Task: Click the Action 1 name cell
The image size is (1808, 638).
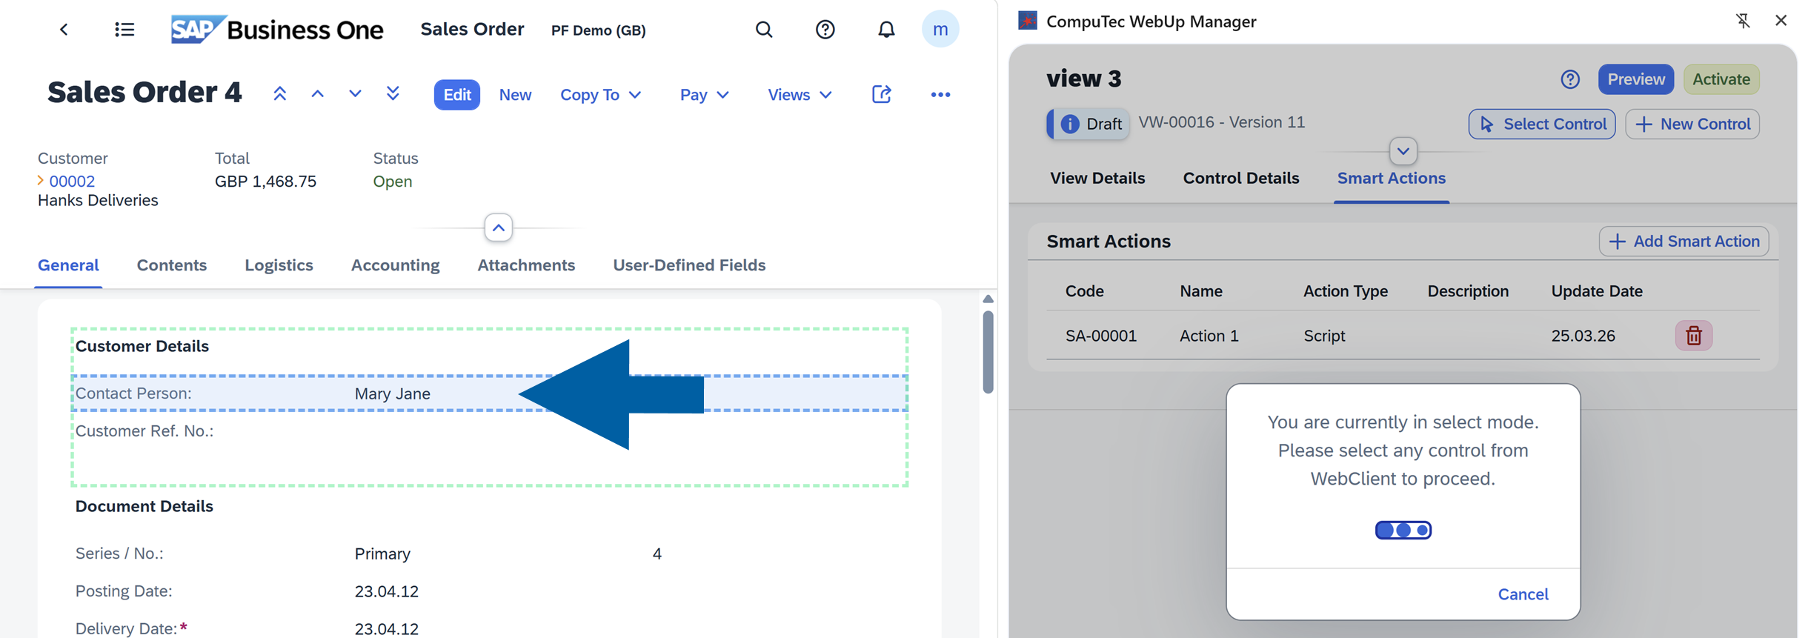Action: click(1209, 336)
